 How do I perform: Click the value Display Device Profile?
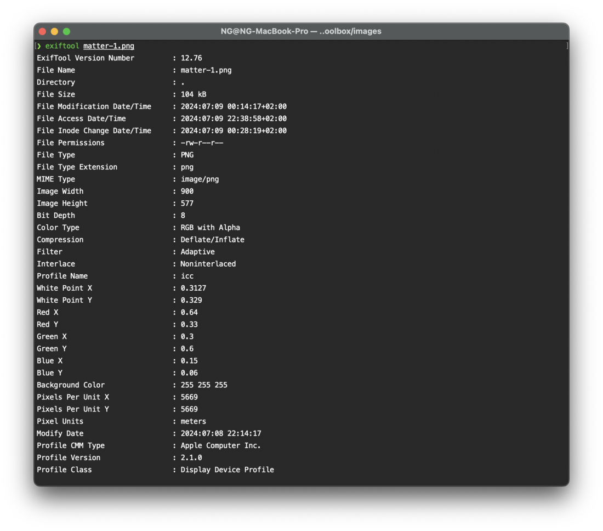pyautogui.click(x=227, y=470)
